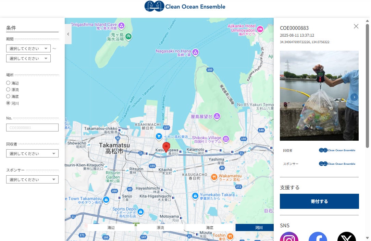Select the 海辺 radio button

pyautogui.click(x=9, y=83)
